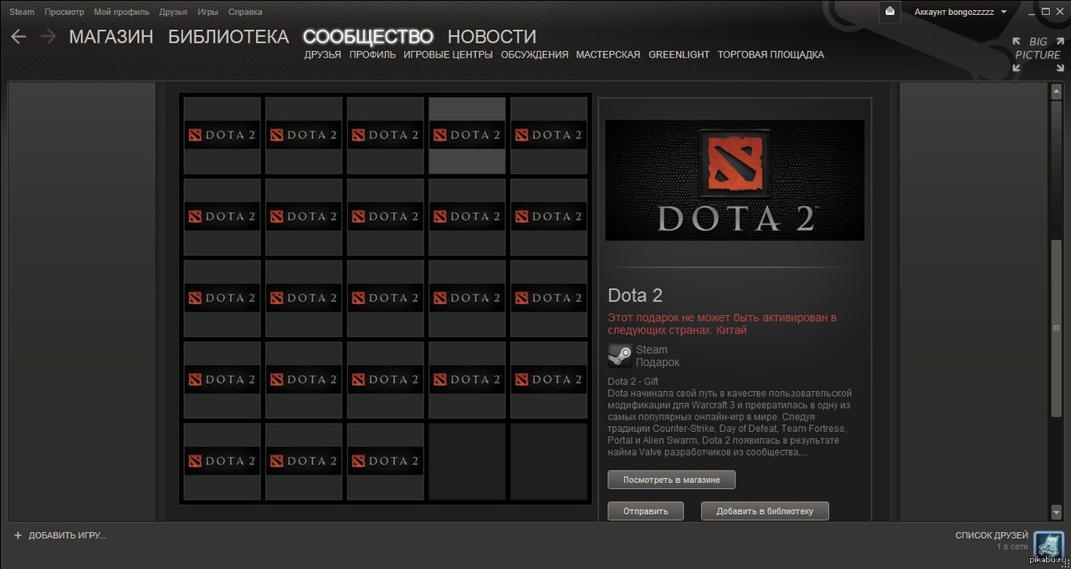1071x569 pixels.
Task: Click the Steam gift icon in details
Action: pyautogui.click(x=620, y=355)
